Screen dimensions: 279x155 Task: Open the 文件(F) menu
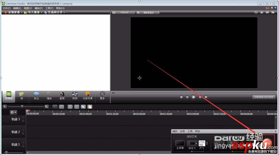point(7,8)
